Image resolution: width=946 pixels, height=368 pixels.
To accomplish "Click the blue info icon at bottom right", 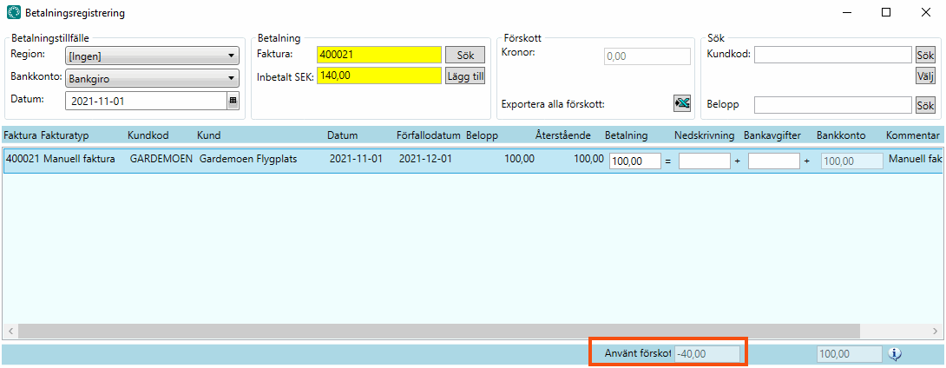I will 896,354.
